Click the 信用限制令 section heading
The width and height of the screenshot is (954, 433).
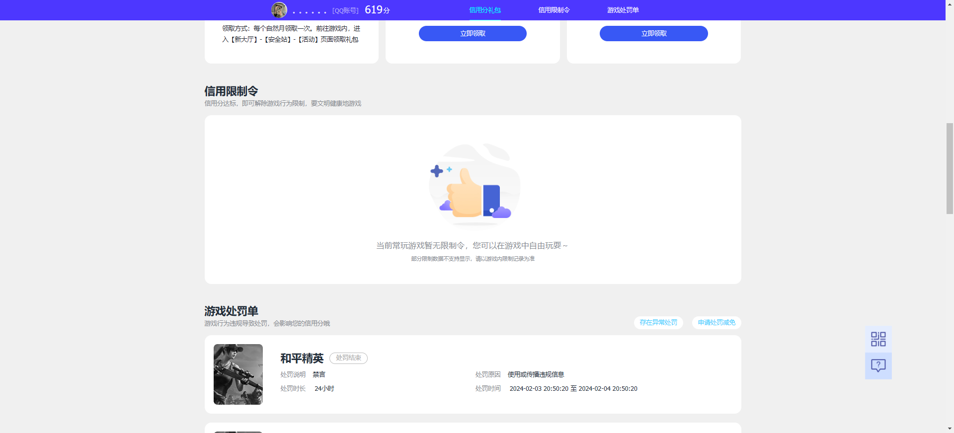(231, 91)
